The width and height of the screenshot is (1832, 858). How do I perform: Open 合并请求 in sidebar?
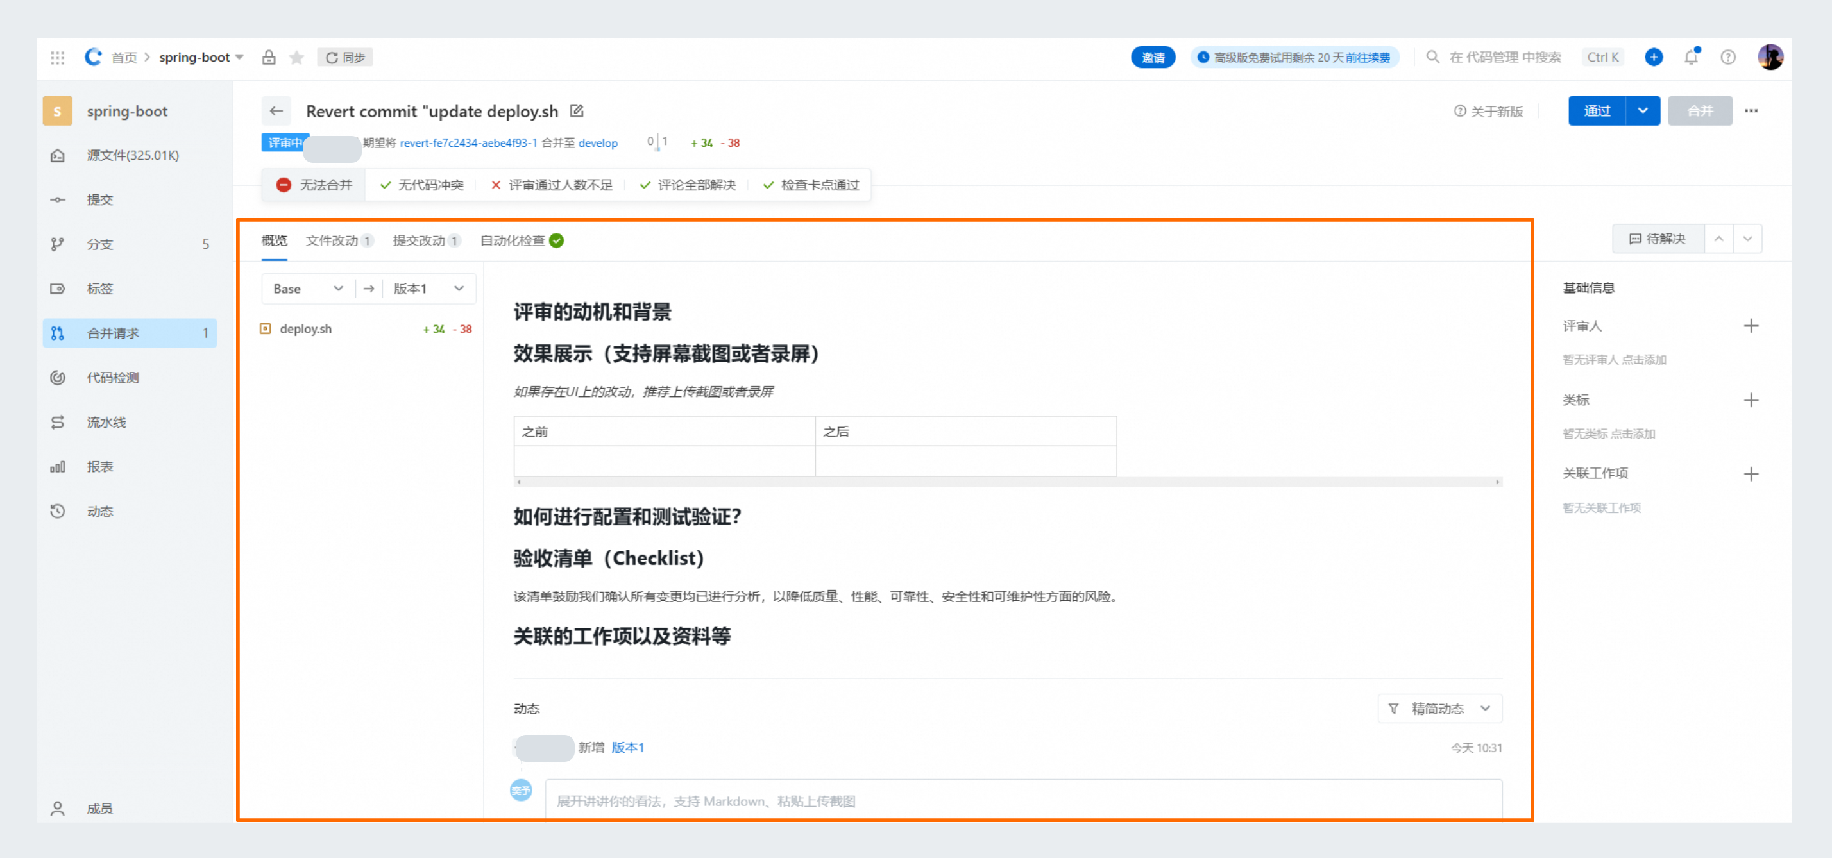(x=130, y=333)
